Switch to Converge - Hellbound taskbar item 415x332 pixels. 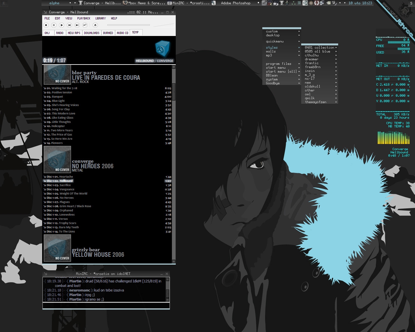pyautogui.click(x=100, y=3)
